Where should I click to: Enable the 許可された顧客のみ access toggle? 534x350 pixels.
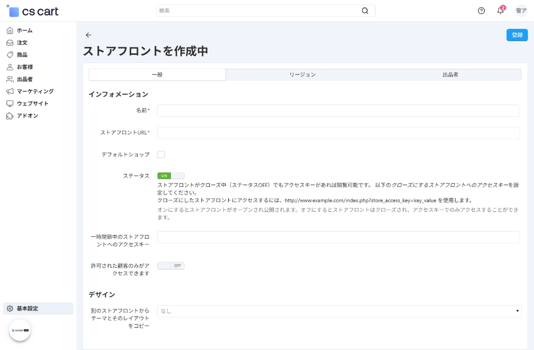pos(170,266)
